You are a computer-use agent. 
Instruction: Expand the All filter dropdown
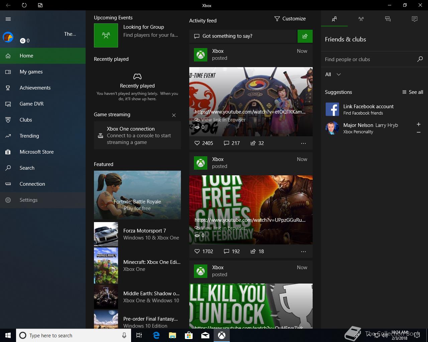pyautogui.click(x=333, y=74)
